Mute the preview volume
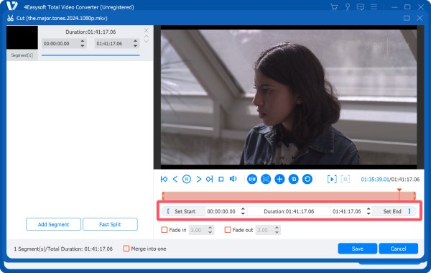 (x=233, y=179)
